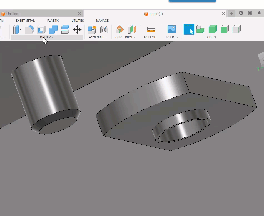Open the Shell tool
The width and height of the screenshot is (264, 216).
pyautogui.click(x=42, y=29)
